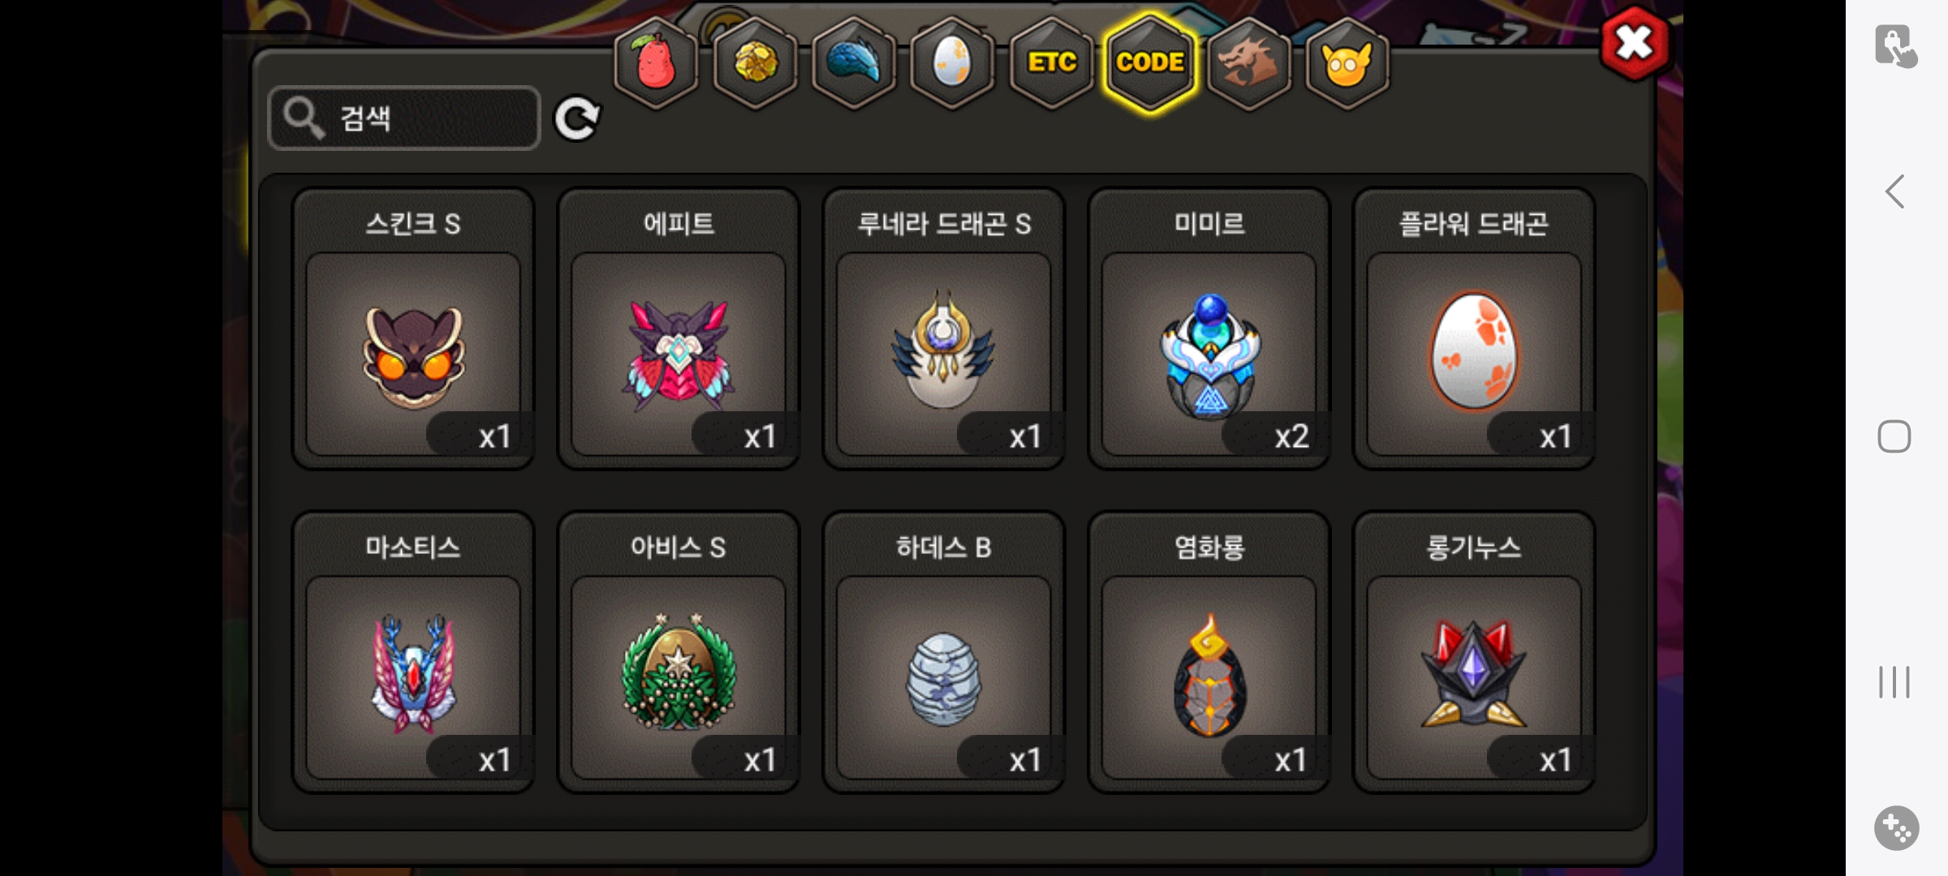Select the yellow cat mask category
Image resolution: width=1948 pixels, height=876 pixels.
pyautogui.click(x=1347, y=63)
